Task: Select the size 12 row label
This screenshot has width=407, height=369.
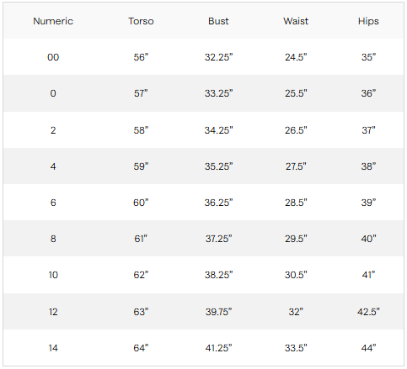Action: coord(53,312)
